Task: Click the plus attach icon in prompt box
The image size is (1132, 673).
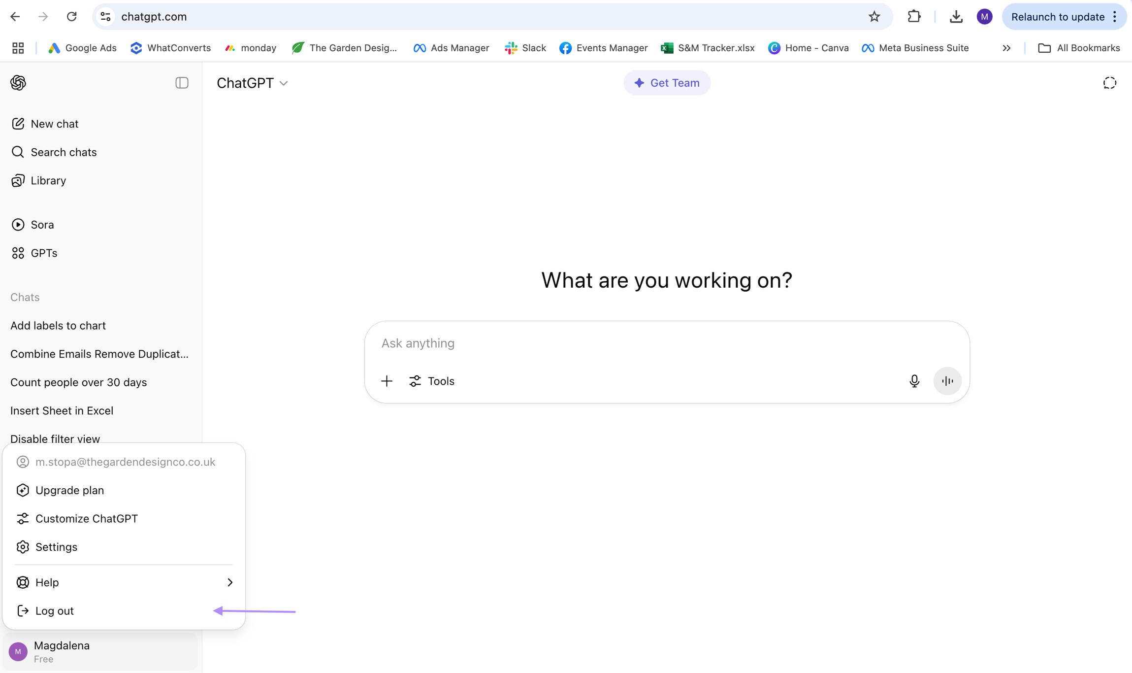Action: click(387, 381)
